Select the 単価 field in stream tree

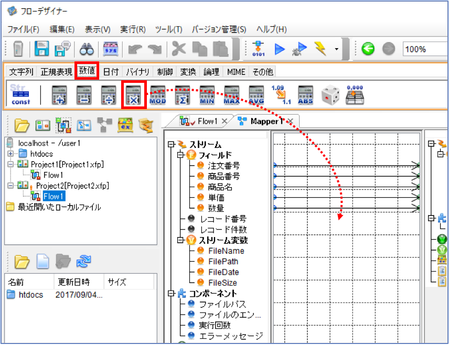tap(216, 198)
